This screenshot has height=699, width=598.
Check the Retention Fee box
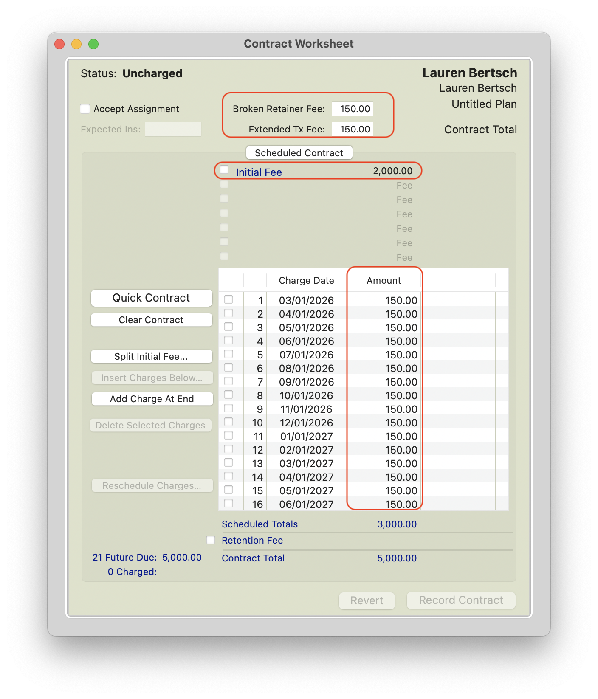(x=211, y=540)
